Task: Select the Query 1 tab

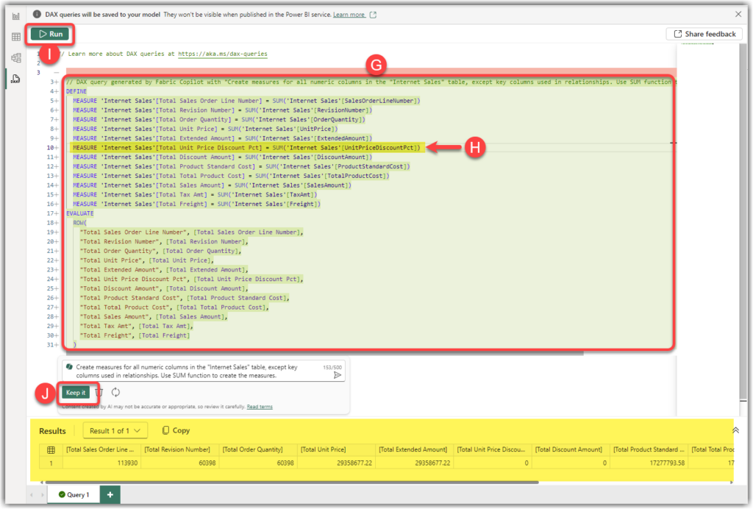Action: [x=74, y=494]
